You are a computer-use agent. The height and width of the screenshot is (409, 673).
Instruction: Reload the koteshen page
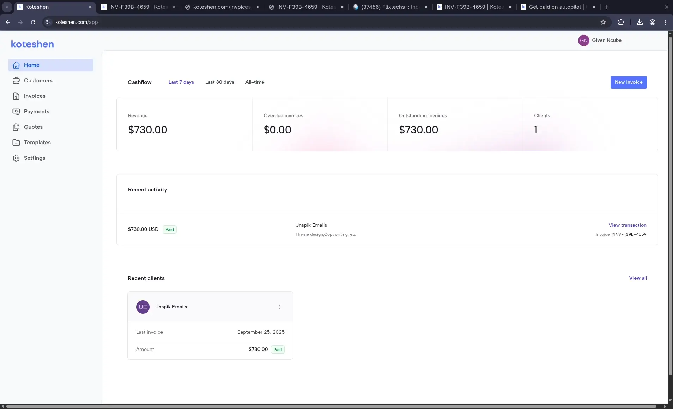coord(33,22)
